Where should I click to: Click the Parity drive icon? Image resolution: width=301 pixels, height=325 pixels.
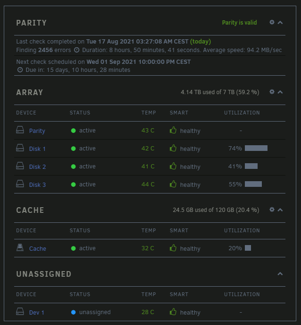point(20,130)
